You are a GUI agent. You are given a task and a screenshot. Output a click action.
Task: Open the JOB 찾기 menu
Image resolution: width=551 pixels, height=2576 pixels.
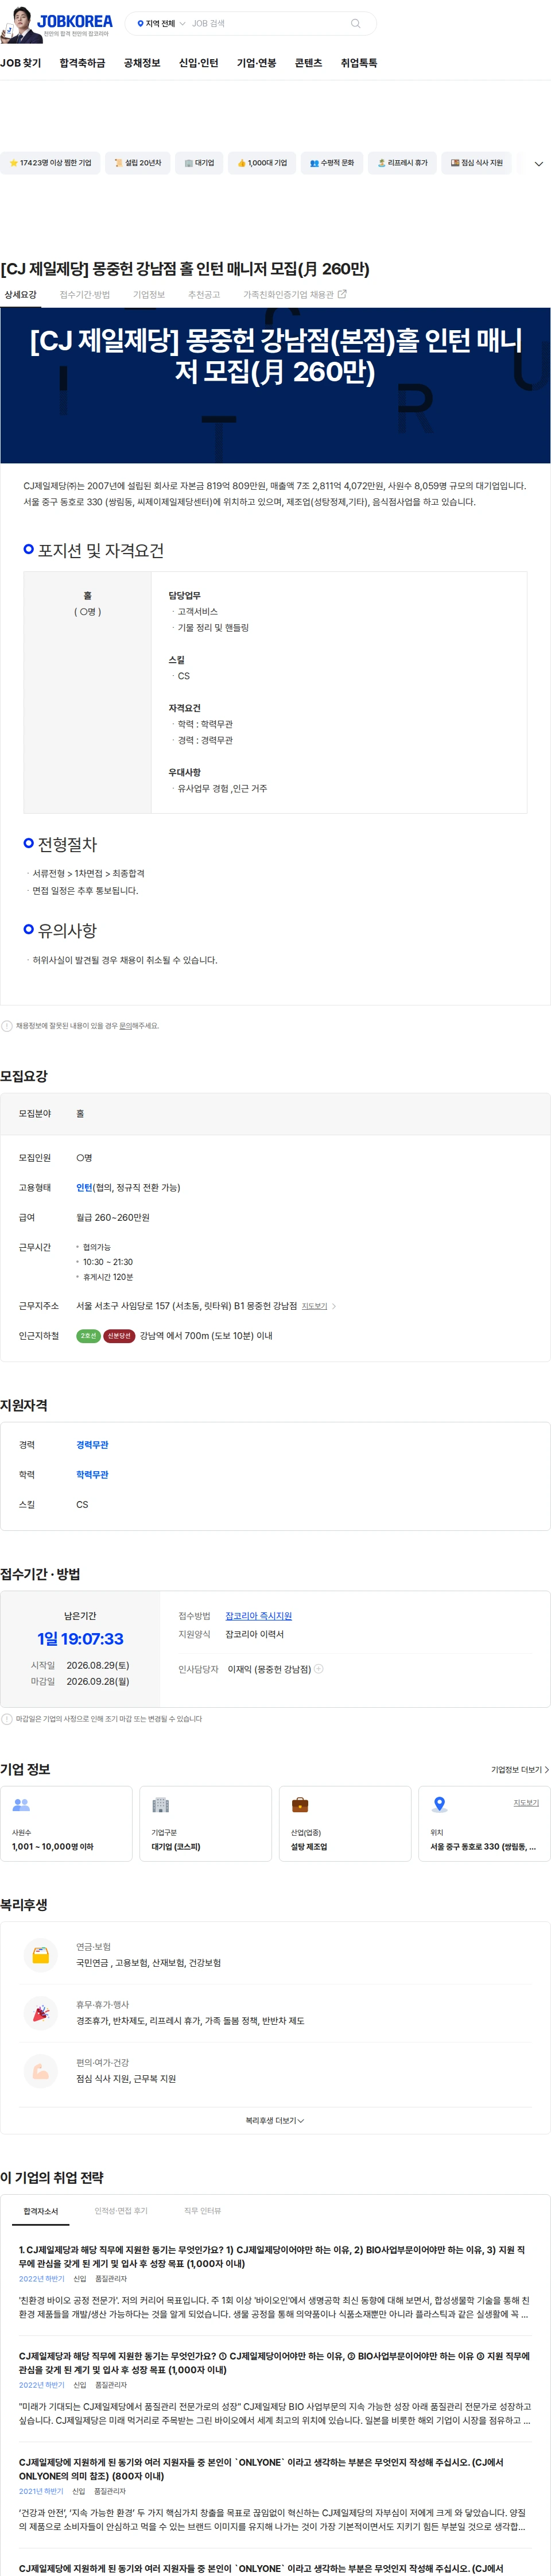21,63
